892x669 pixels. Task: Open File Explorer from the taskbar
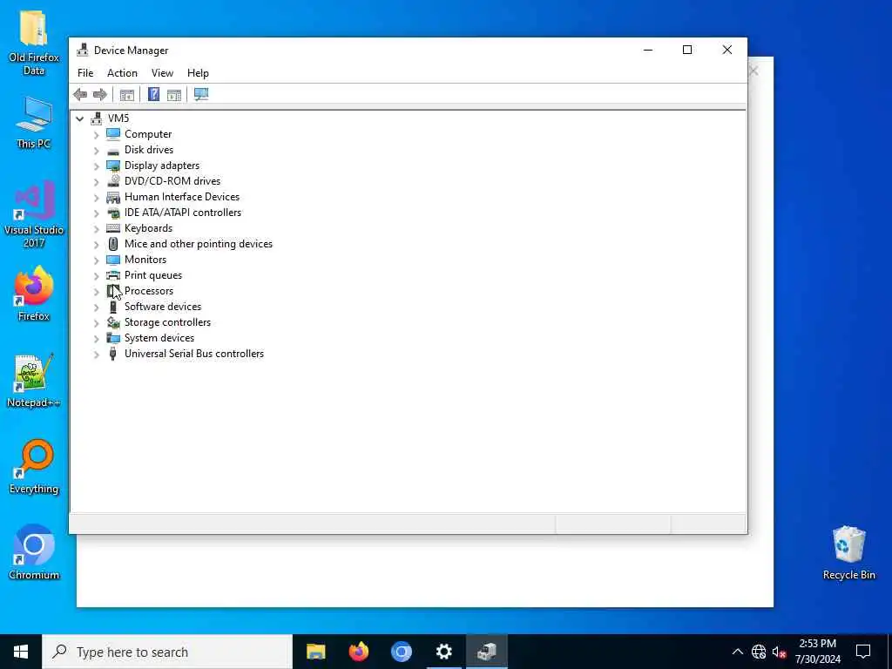[315, 652]
